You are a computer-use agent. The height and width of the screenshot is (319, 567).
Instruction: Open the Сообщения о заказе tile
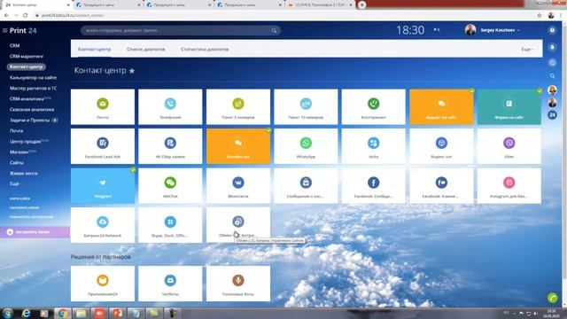click(306, 186)
